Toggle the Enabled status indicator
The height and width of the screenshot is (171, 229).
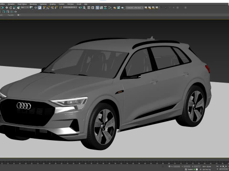[194, 170]
